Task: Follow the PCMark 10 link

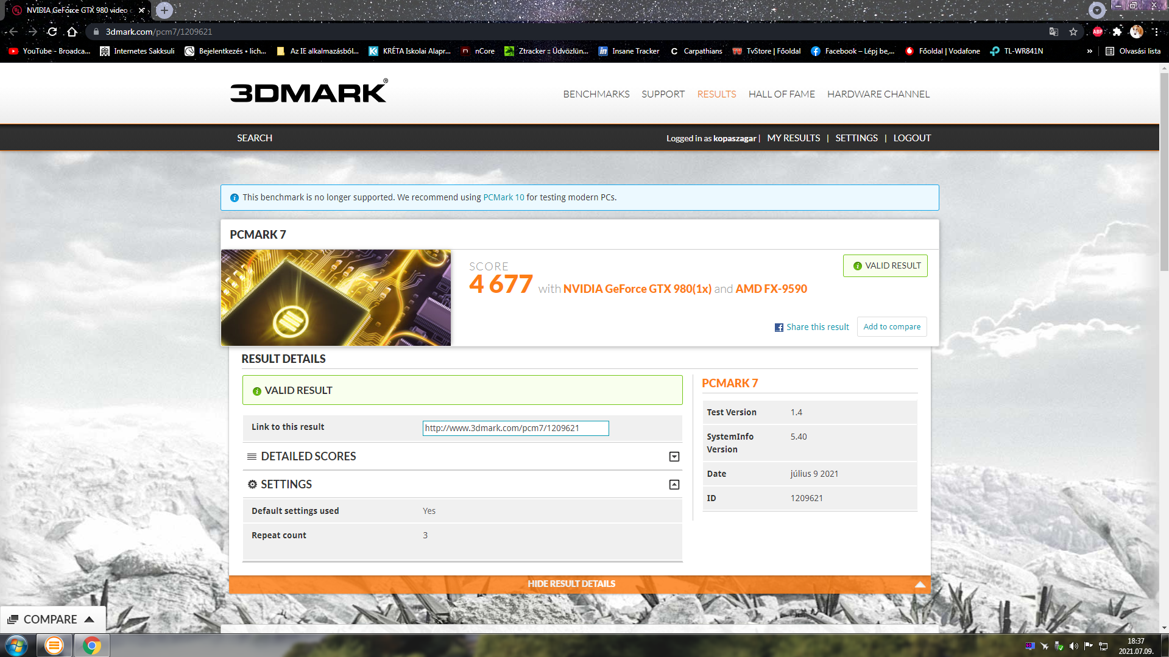Action: pyautogui.click(x=503, y=197)
